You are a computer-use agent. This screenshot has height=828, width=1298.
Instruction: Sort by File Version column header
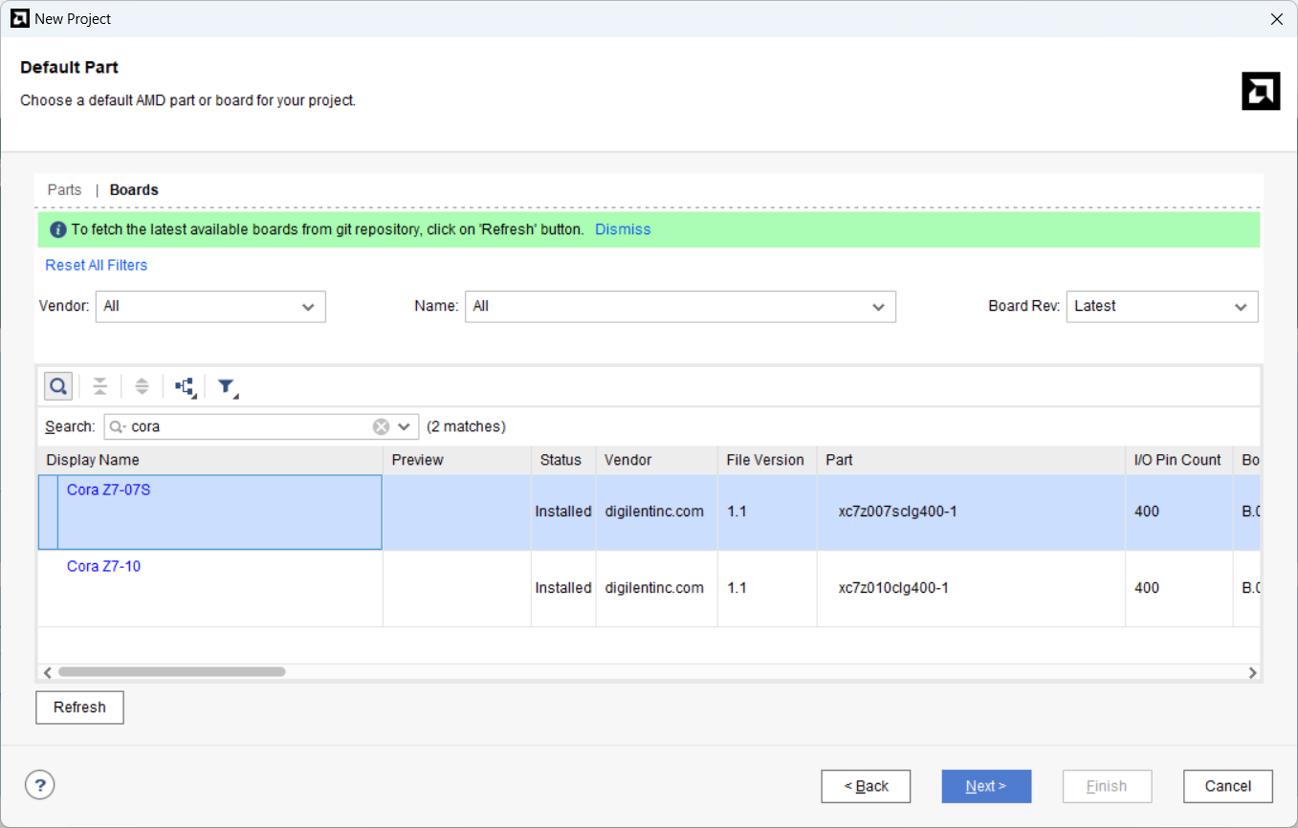pos(767,460)
